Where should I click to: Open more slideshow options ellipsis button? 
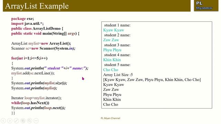36,121
